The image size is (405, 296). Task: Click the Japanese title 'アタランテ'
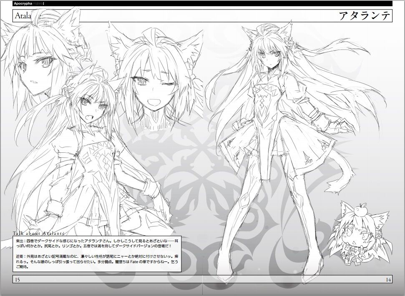tap(364, 16)
